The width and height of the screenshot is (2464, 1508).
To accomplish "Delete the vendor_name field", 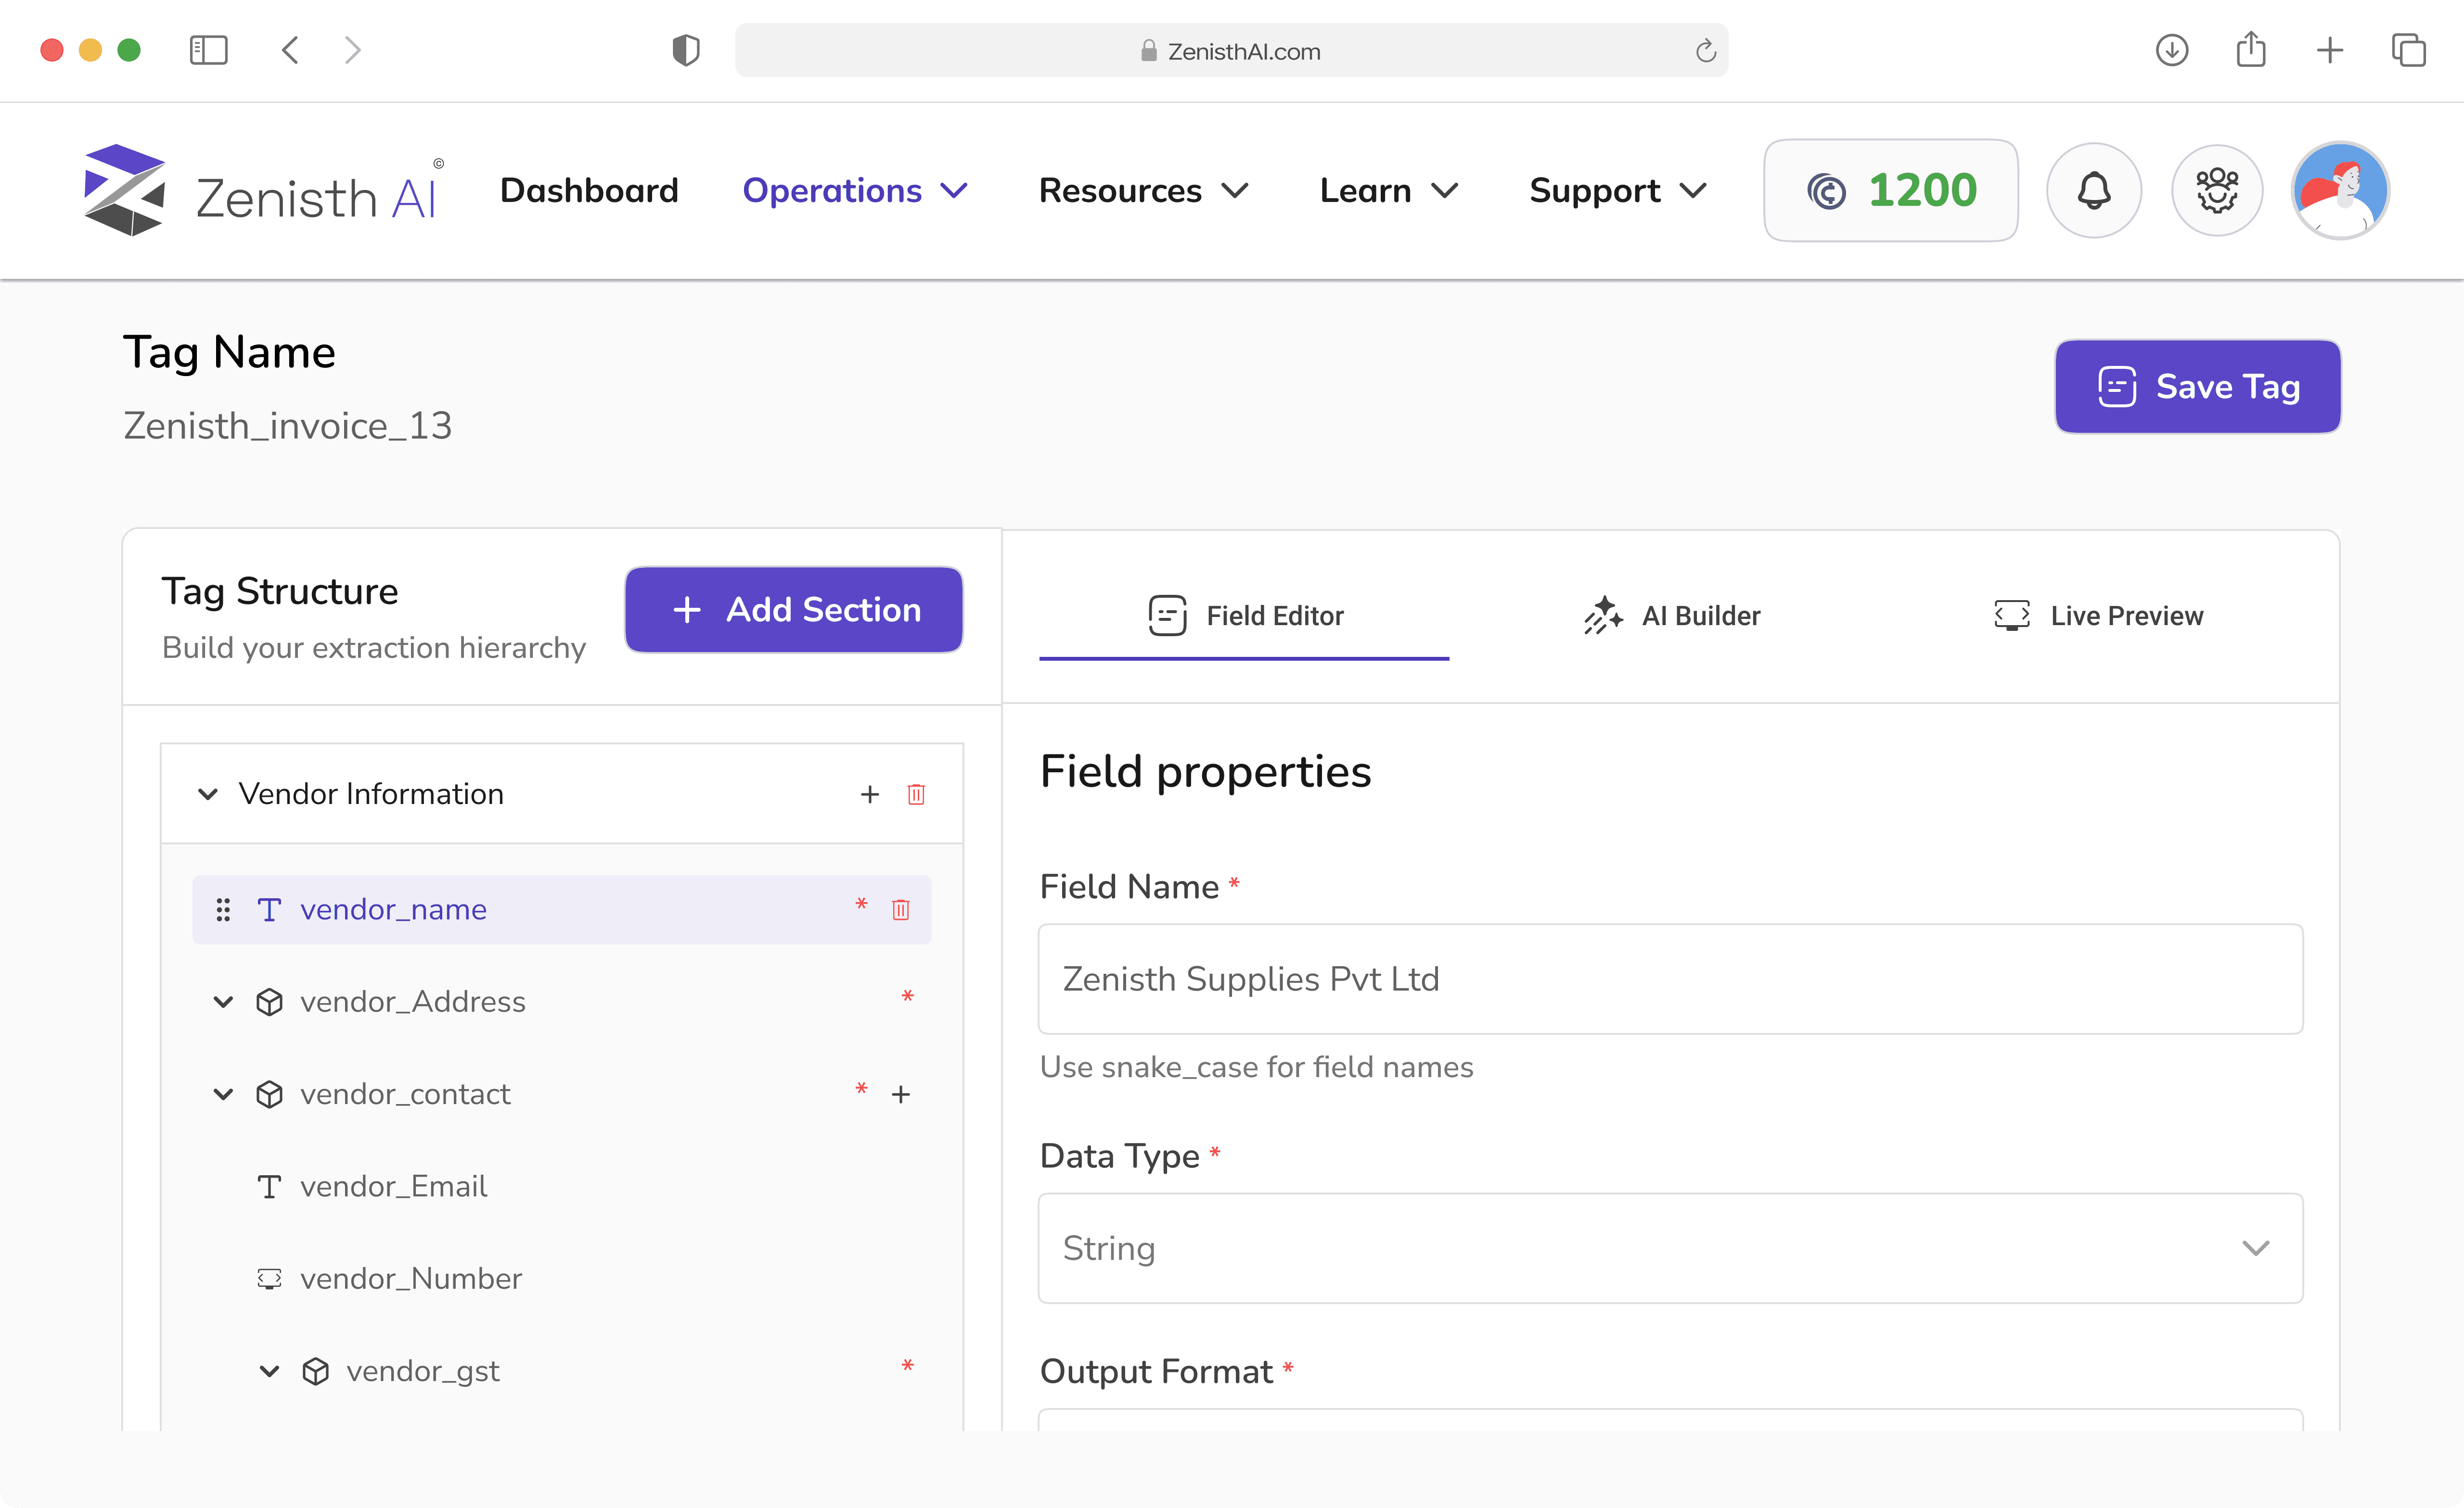I will [900, 909].
